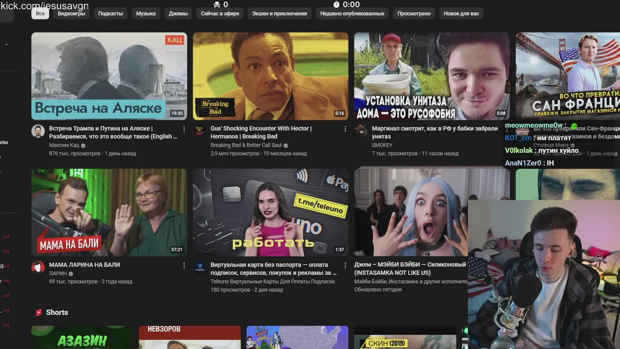Open the 'Встреча на Аляске' video thumbnail

[109, 76]
